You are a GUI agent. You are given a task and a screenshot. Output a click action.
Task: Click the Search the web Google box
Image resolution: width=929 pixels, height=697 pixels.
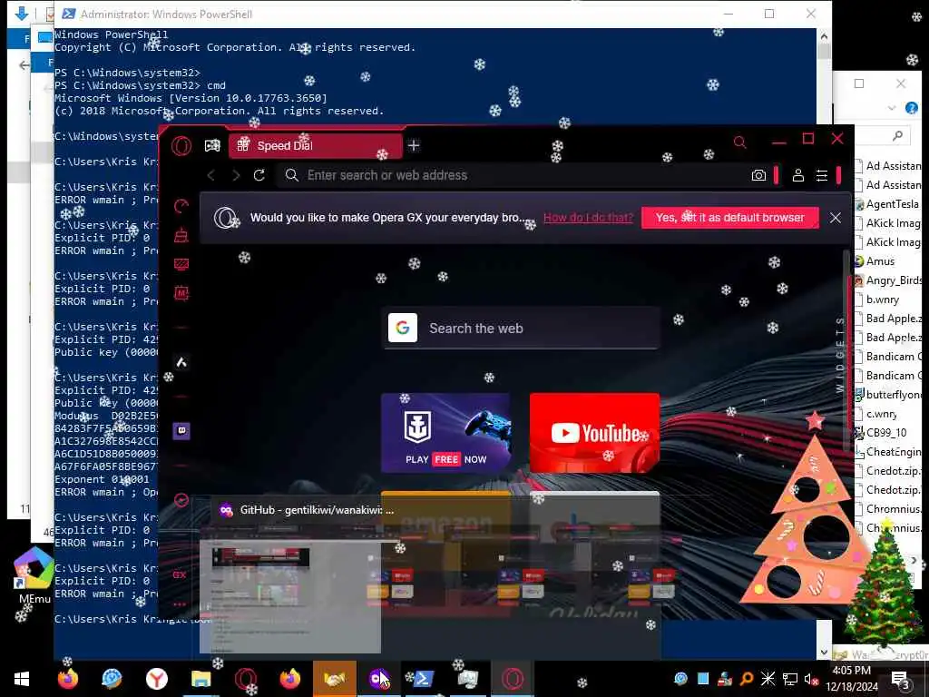(522, 328)
